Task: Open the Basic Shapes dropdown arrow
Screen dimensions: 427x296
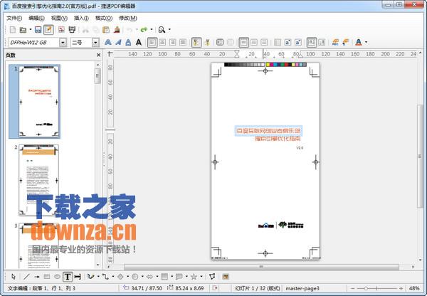Action: 127,277
